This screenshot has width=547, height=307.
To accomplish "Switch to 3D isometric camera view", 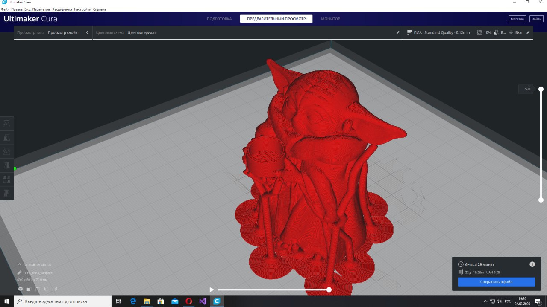I will pyautogui.click(x=20, y=289).
